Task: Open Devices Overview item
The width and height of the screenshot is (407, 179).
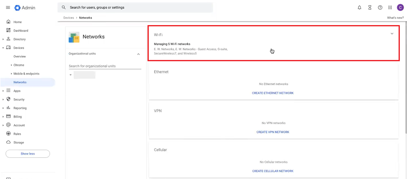Action: click(20, 56)
